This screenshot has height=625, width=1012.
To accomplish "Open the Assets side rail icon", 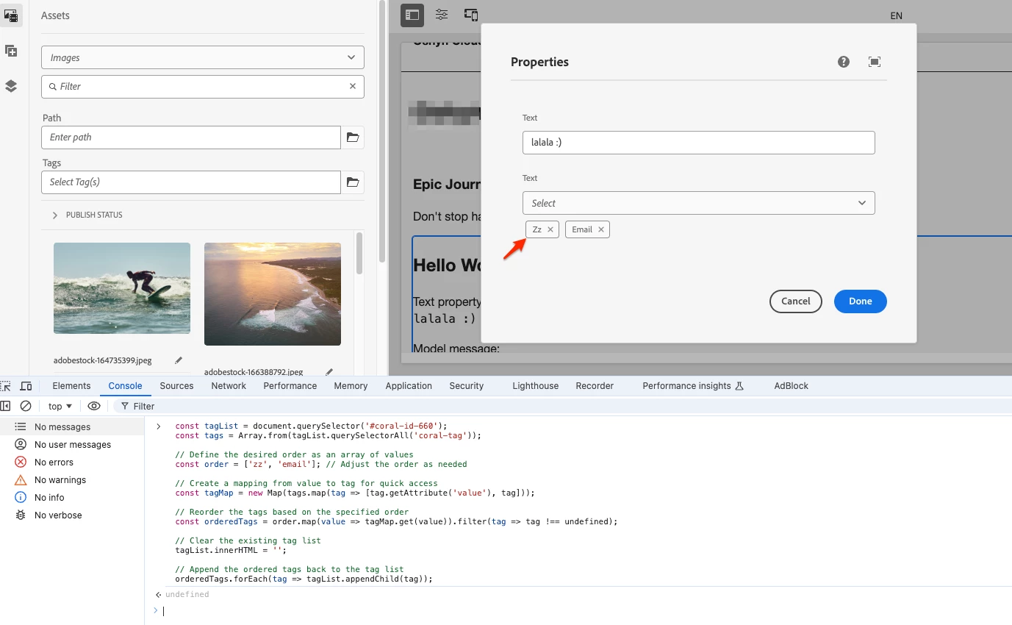I will click(x=11, y=15).
